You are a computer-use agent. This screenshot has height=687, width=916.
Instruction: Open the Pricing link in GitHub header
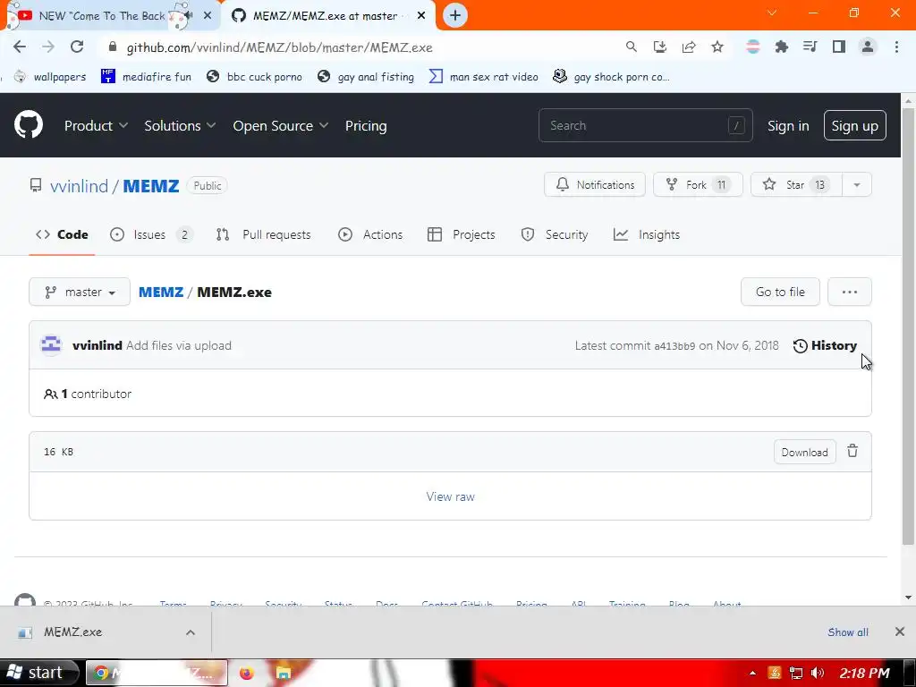click(x=366, y=125)
